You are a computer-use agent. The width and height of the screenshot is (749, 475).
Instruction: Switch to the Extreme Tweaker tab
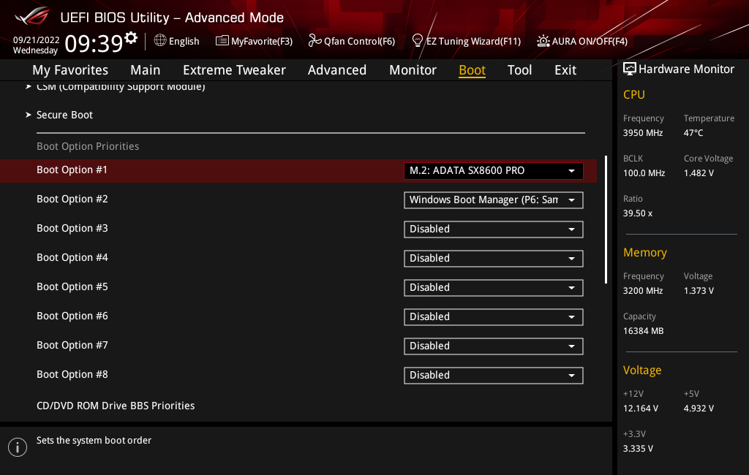[234, 70]
